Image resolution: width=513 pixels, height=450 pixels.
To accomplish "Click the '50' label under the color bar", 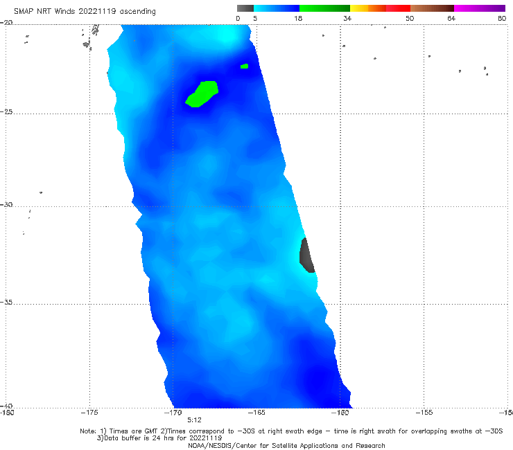I will pyautogui.click(x=410, y=19).
